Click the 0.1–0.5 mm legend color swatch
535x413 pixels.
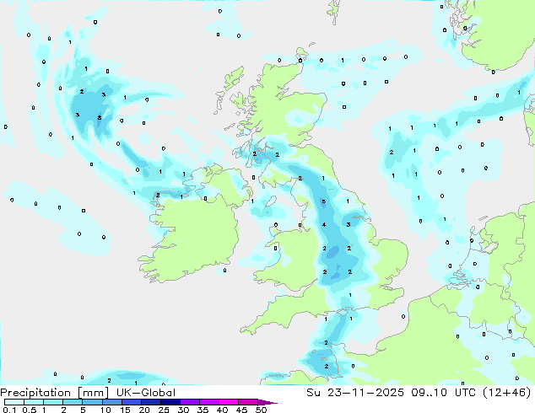coord(14,402)
